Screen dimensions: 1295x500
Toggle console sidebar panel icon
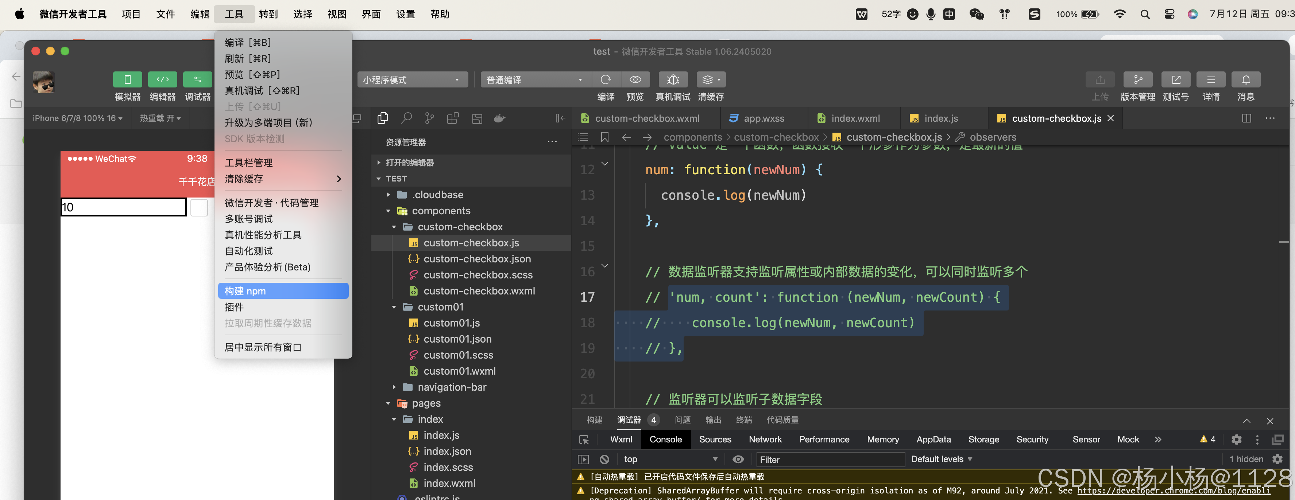(583, 459)
